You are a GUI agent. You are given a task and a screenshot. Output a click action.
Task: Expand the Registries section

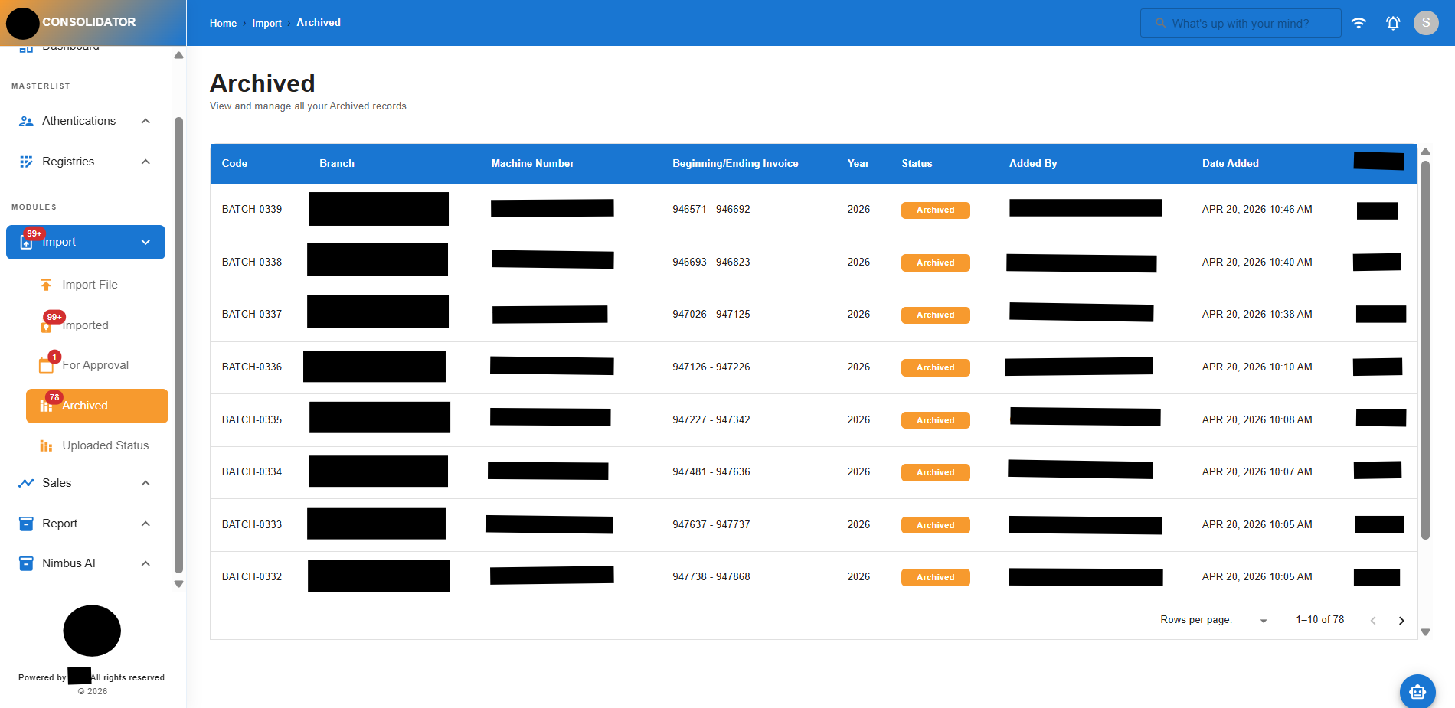[145, 161]
